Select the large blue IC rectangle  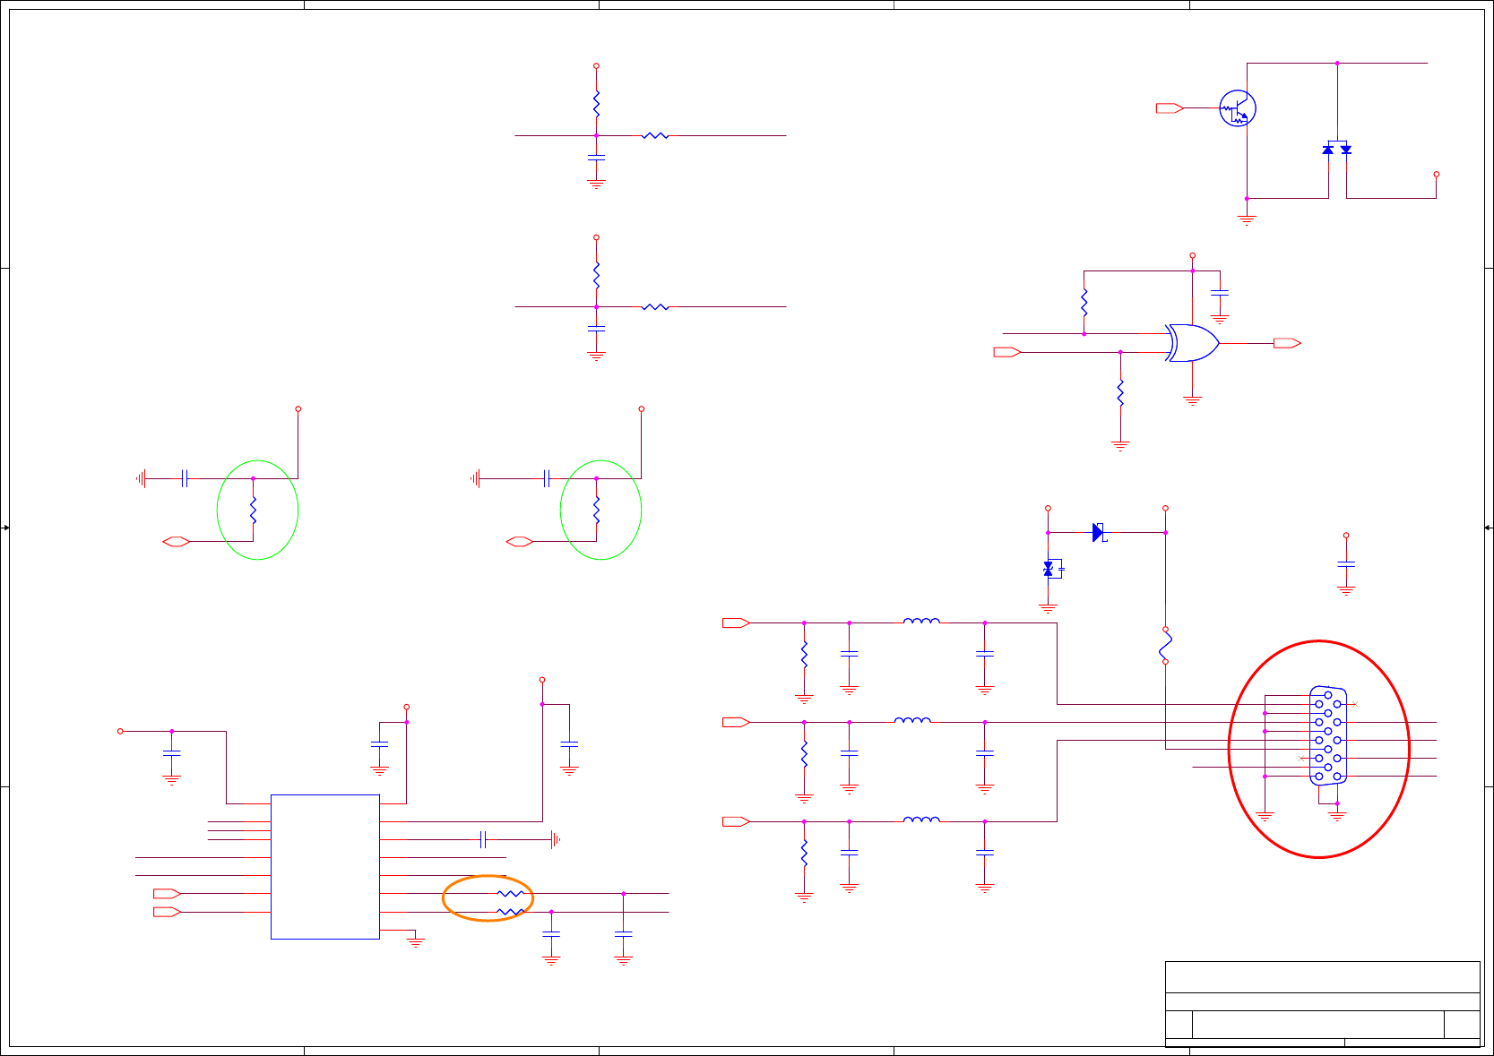pos(325,867)
